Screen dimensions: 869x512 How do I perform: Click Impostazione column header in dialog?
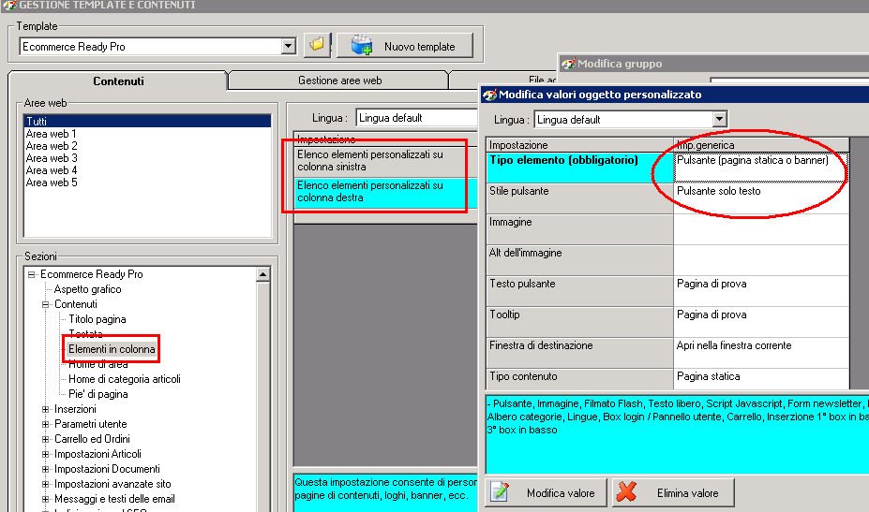point(579,145)
